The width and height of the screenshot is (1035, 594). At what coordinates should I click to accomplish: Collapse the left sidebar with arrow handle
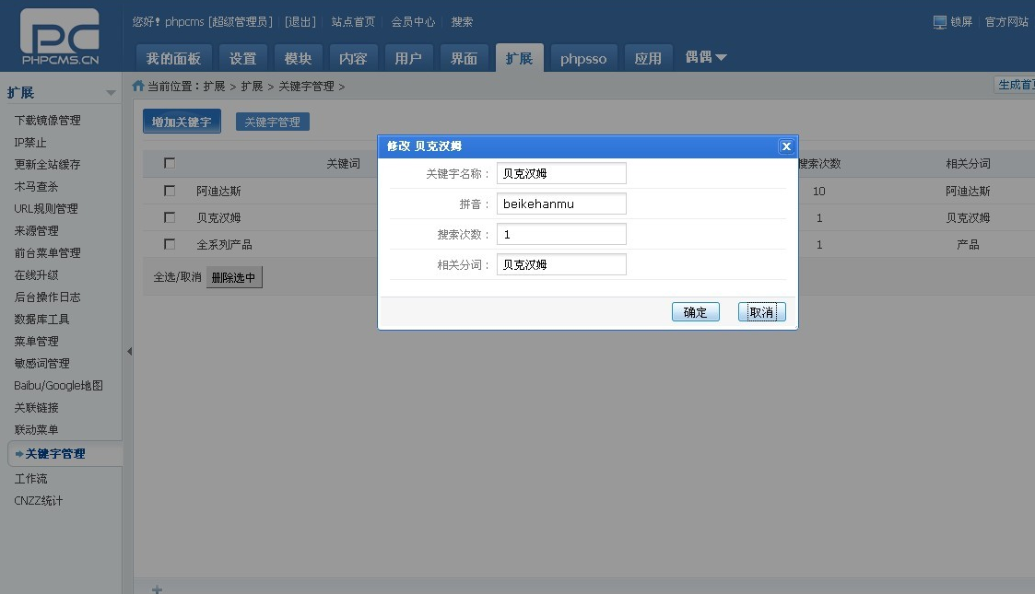click(x=129, y=351)
